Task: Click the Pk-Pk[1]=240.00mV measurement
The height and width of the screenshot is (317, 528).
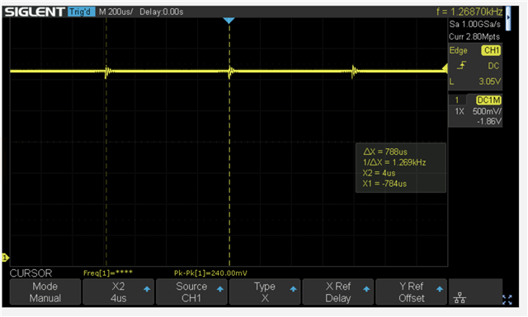Action: pos(210,273)
